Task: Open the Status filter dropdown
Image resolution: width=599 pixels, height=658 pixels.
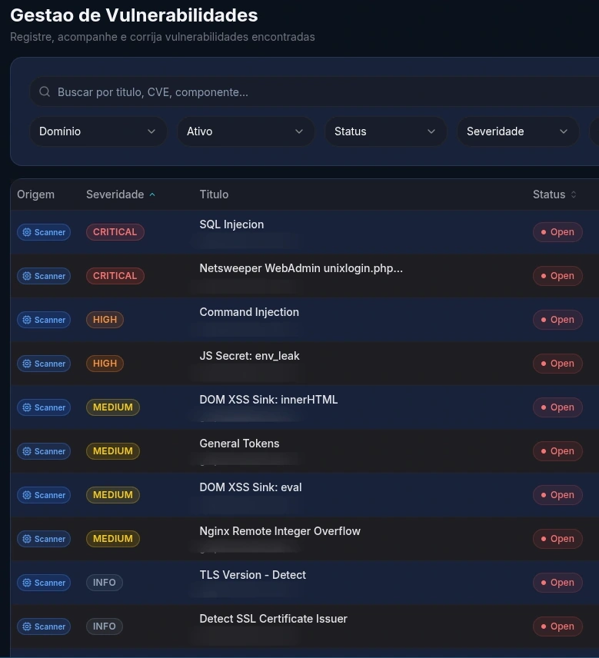Action: 385,131
